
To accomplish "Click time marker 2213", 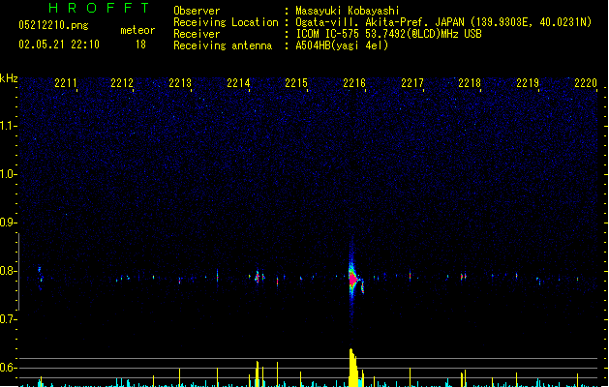I will coord(180,83).
